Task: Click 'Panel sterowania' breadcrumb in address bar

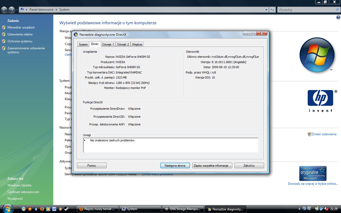Action: [x=41, y=10]
